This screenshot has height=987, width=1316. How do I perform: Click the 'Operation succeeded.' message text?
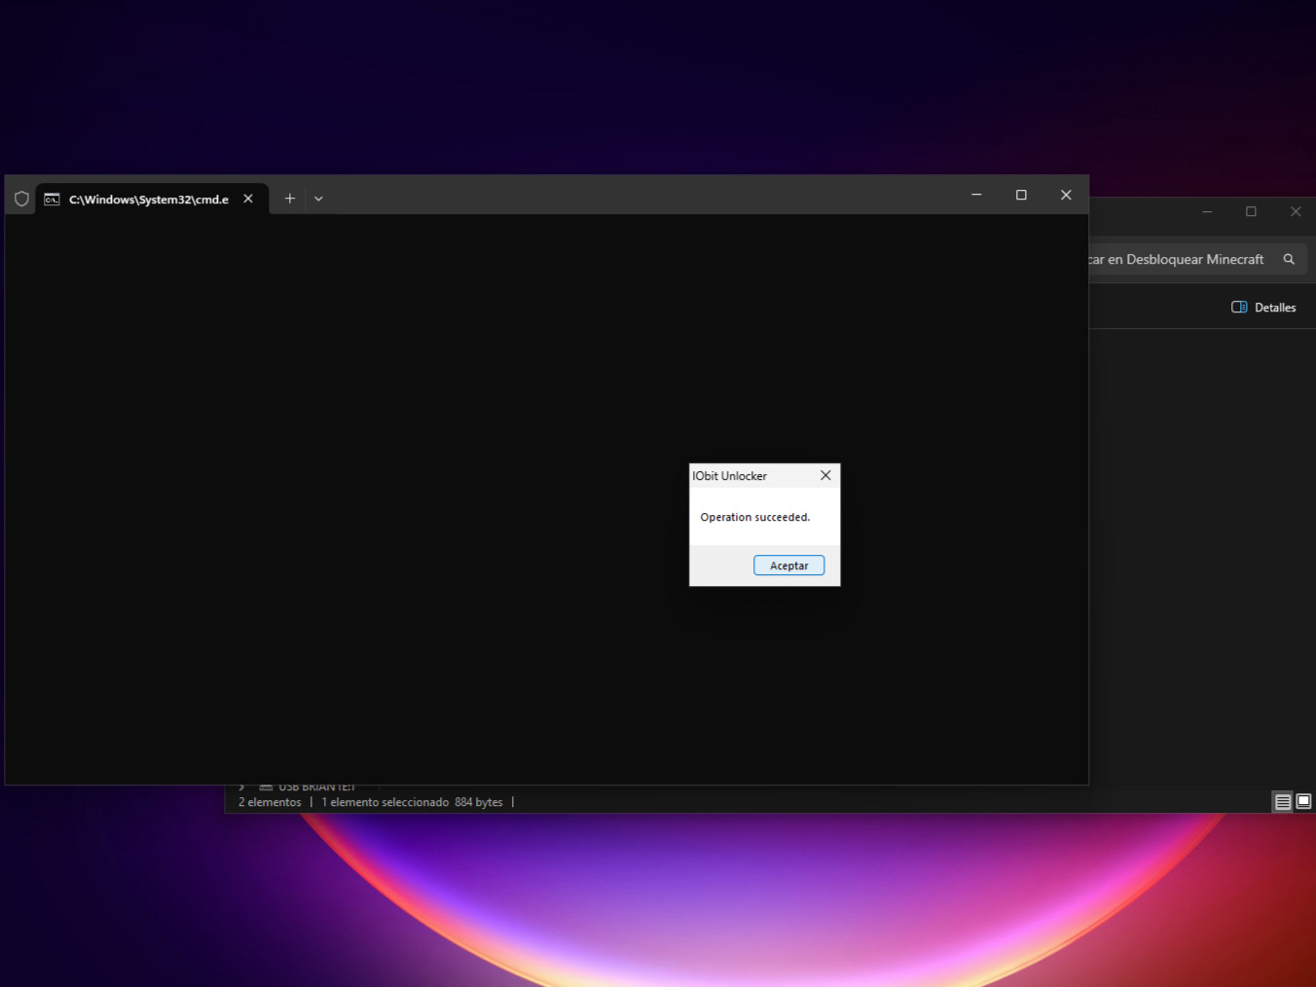coord(754,517)
